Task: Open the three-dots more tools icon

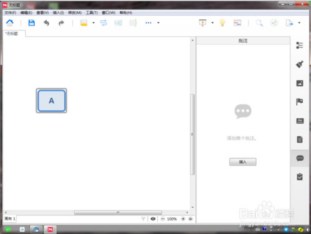Action: [x=148, y=23]
